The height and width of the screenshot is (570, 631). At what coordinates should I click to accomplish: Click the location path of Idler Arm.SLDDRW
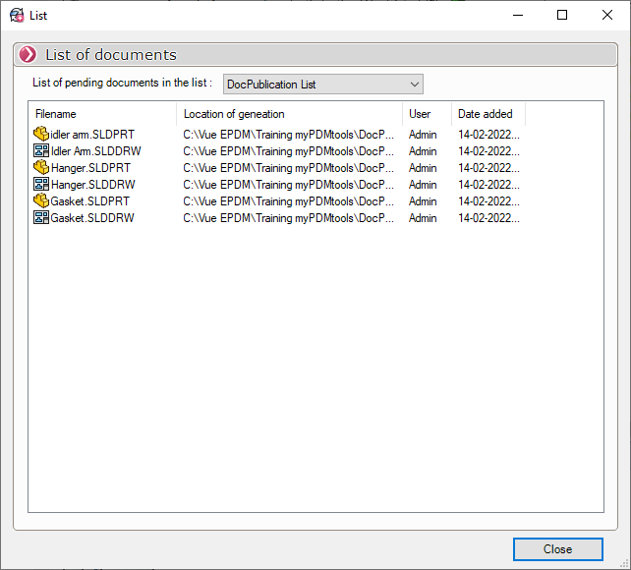coord(289,151)
